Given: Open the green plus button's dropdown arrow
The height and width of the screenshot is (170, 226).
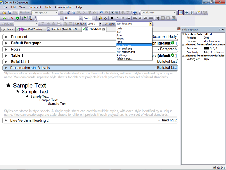Looking at the screenshot, I should [8, 18].
